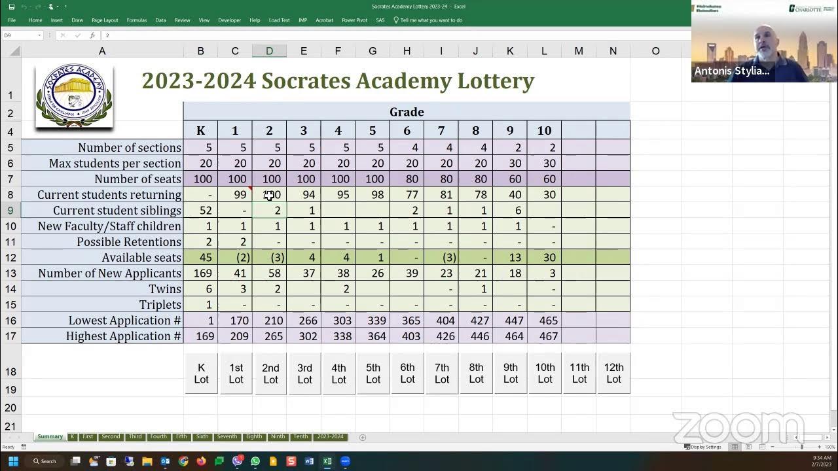Open the Insert ribbon tab

coord(57,20)
